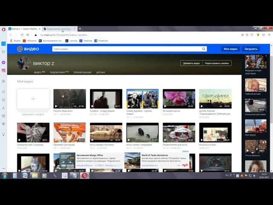Open the sidebar three-dots setup
Screen dimensions: 273x205
coord(3,169)
